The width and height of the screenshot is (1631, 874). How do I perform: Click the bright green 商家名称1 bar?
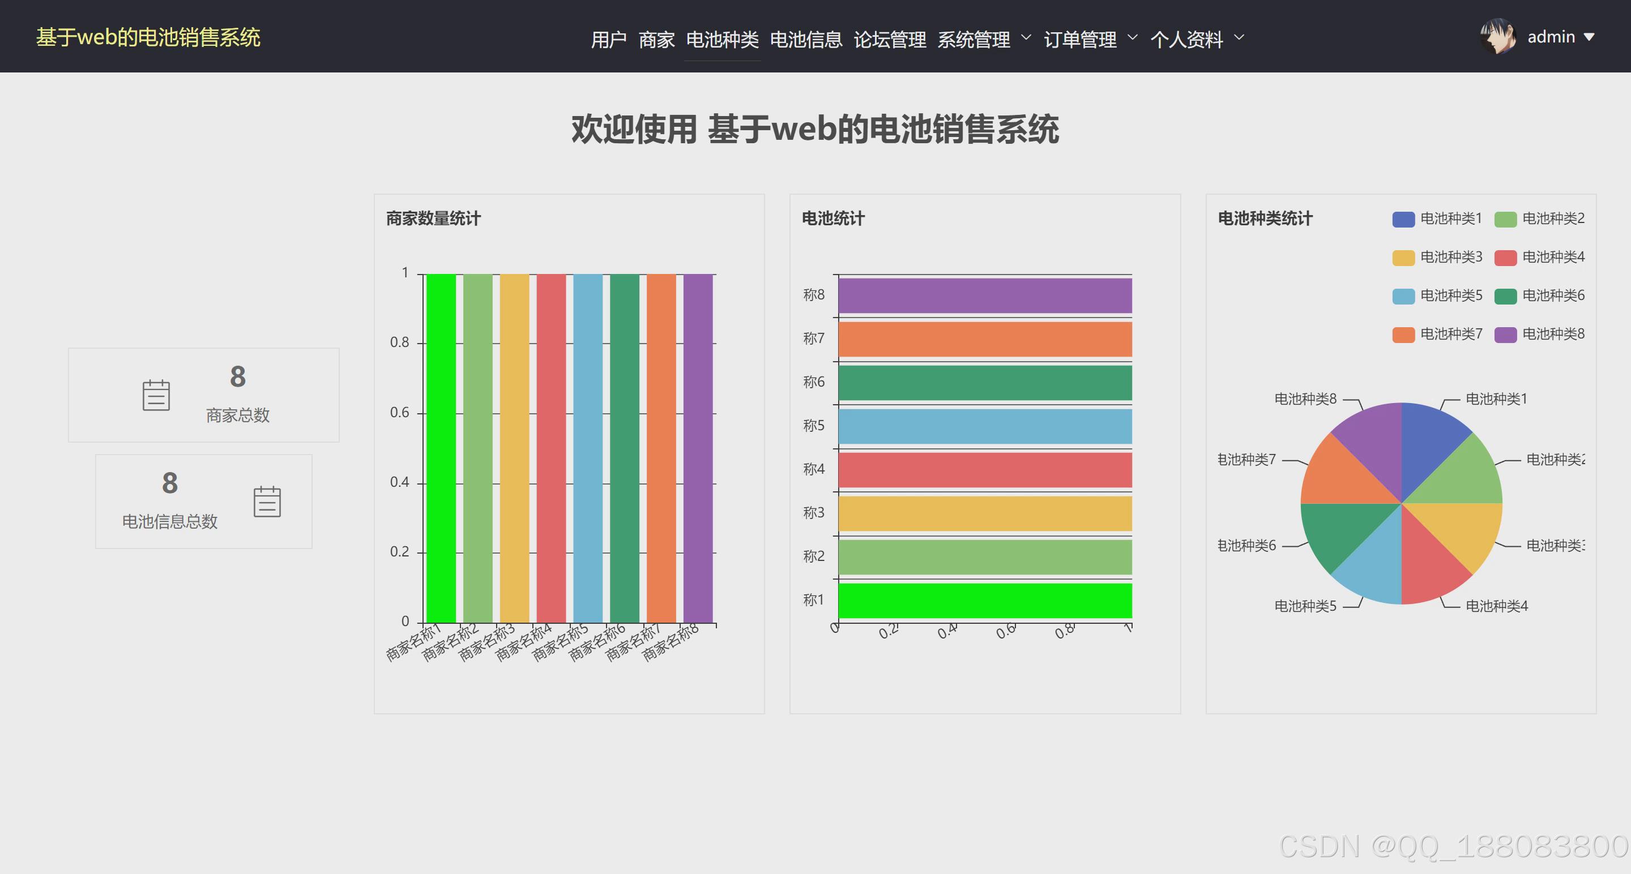(441, 448)
